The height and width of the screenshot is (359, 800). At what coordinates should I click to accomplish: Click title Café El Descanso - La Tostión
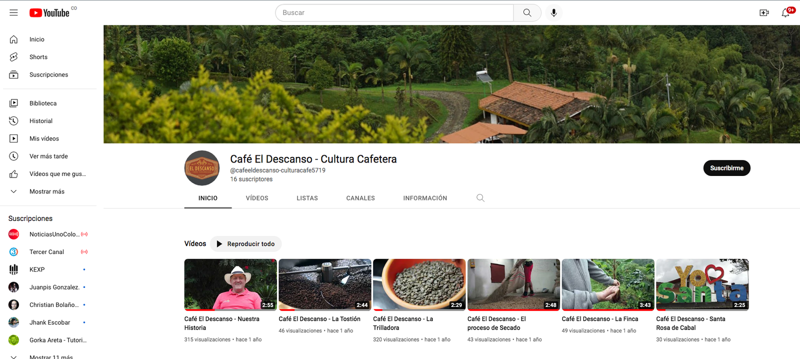[319, 319]
